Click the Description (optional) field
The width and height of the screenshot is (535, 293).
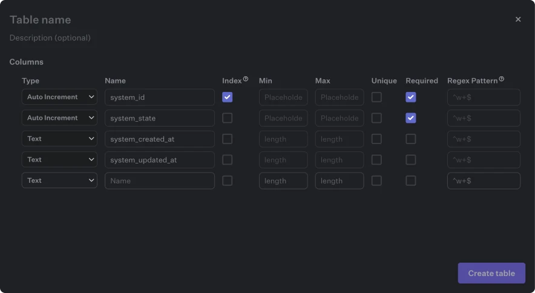(x=50, y=38)
